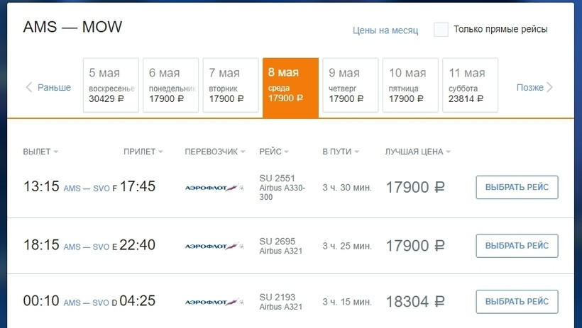Click the left arrow next to Раньше
Screen dimensions: 582x328
point(29,87)
